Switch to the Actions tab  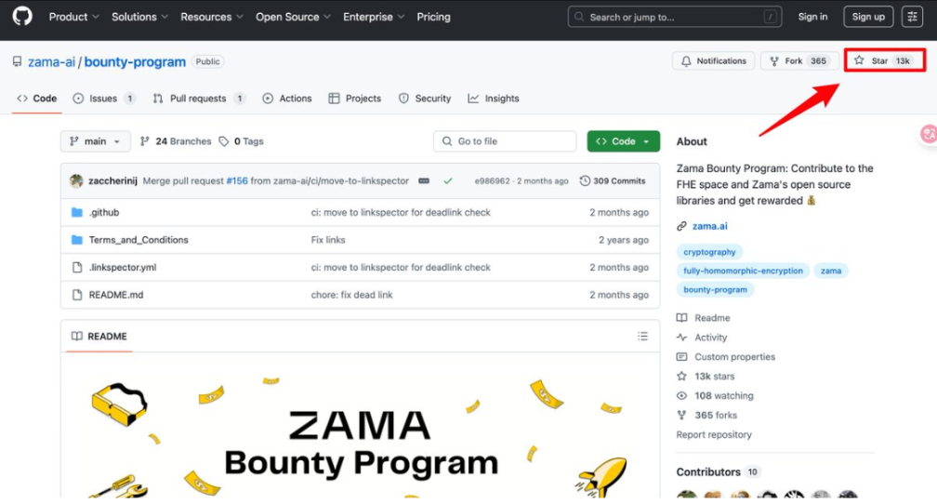pos(287,98)
